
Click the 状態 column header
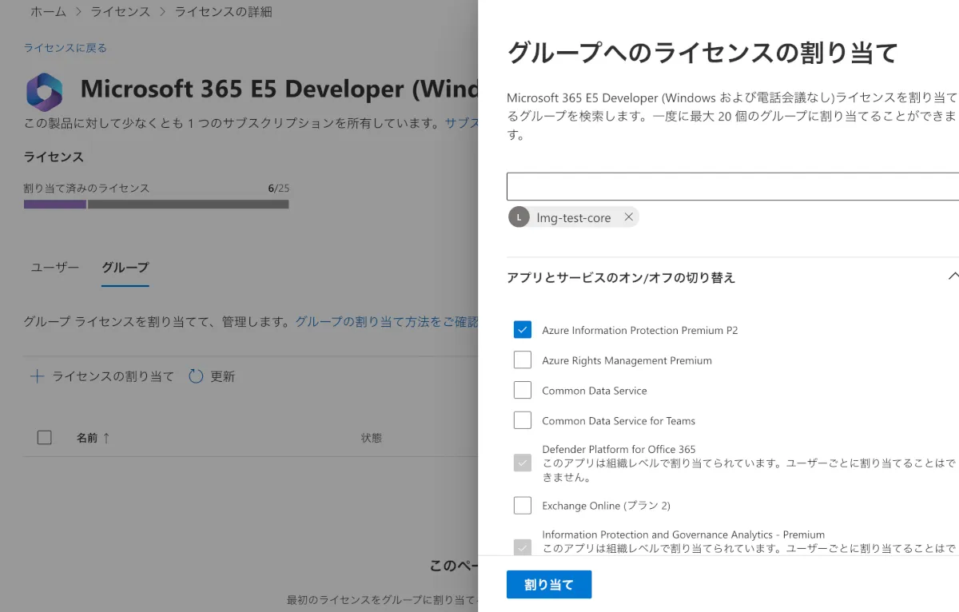pyautogui.click(x=372, y=438)
